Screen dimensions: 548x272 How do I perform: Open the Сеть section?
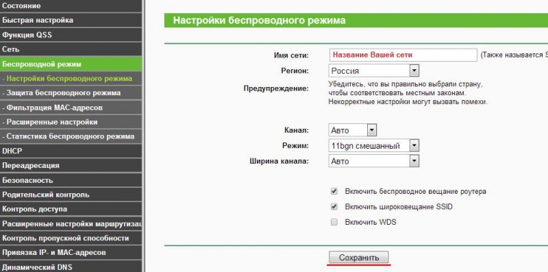tap(71, 49)
